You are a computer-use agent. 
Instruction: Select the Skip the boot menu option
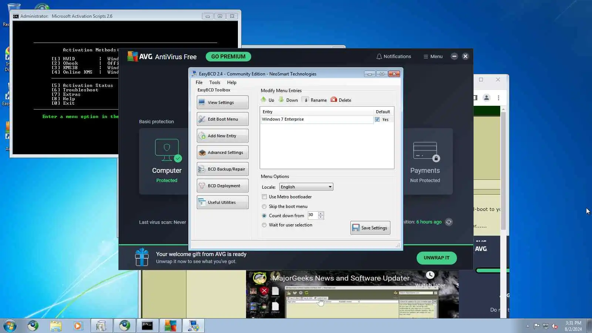coord(264,206)
